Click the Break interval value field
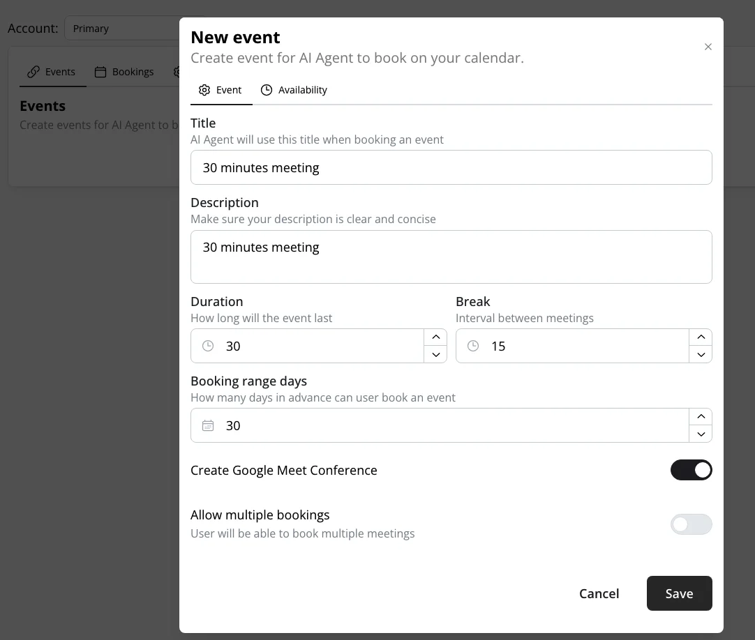This screenshot has height=640, width=755. (x=572, y=346)
